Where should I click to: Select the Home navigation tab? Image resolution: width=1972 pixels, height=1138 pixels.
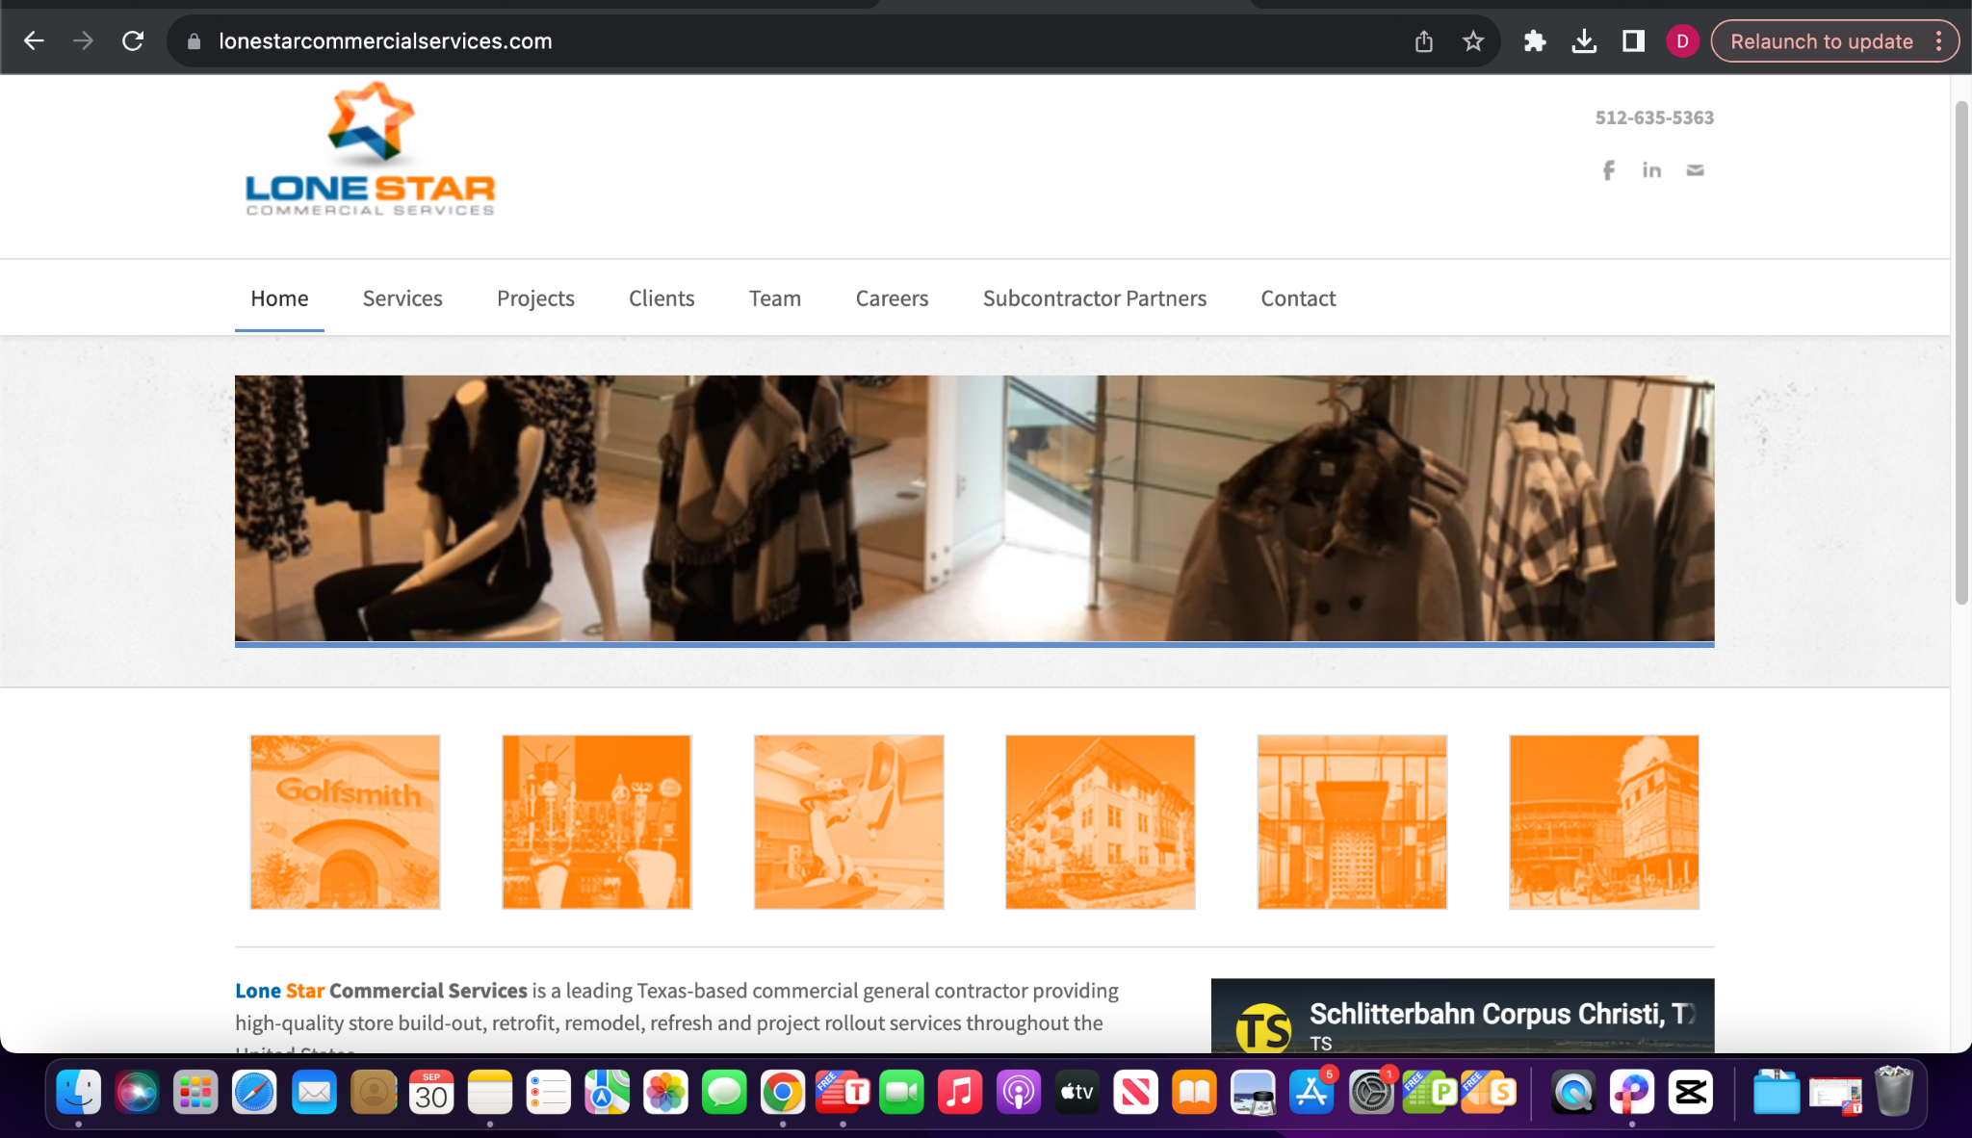[279, 298]
